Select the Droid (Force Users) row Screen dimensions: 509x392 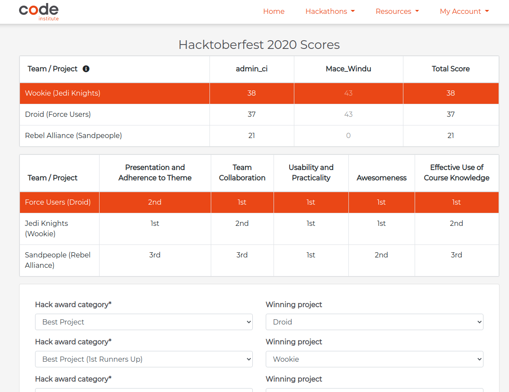click(259, 115)
